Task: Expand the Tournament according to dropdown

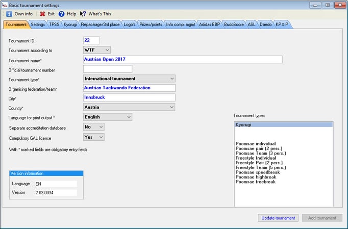Action: point(107,50)
